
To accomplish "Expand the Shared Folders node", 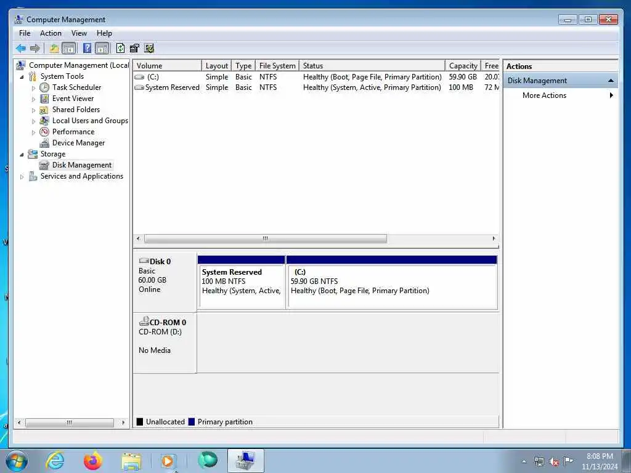I will click(33, 110).
